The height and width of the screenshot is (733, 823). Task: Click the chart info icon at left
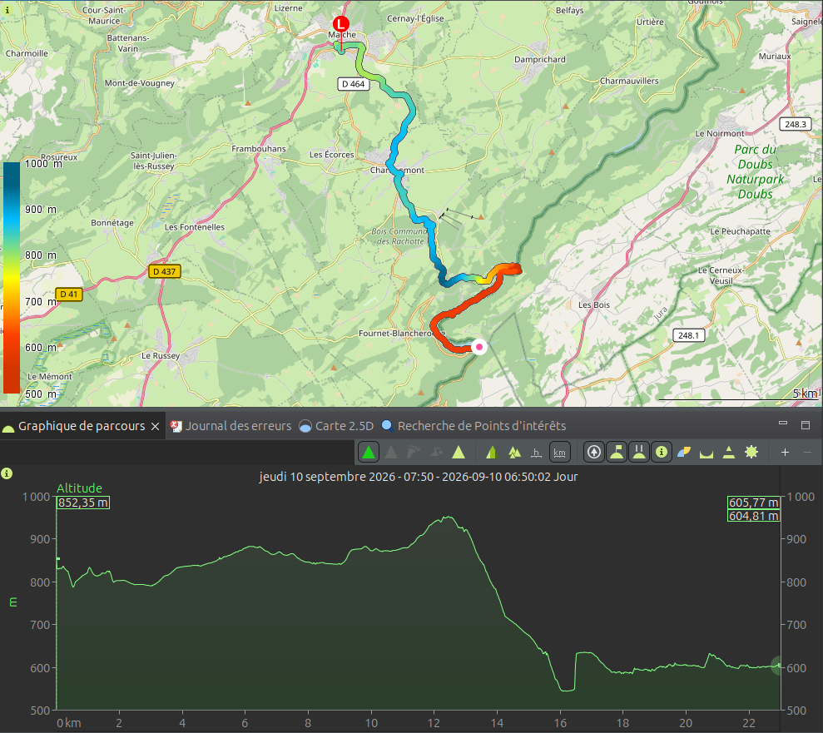pos(7,473)
